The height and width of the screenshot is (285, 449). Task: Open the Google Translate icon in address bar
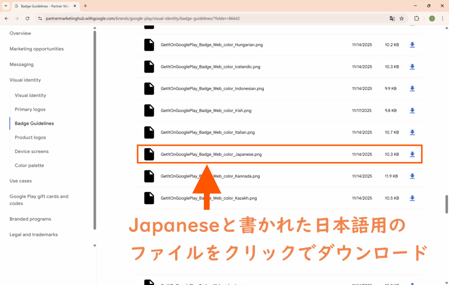[x=392, y=18]
